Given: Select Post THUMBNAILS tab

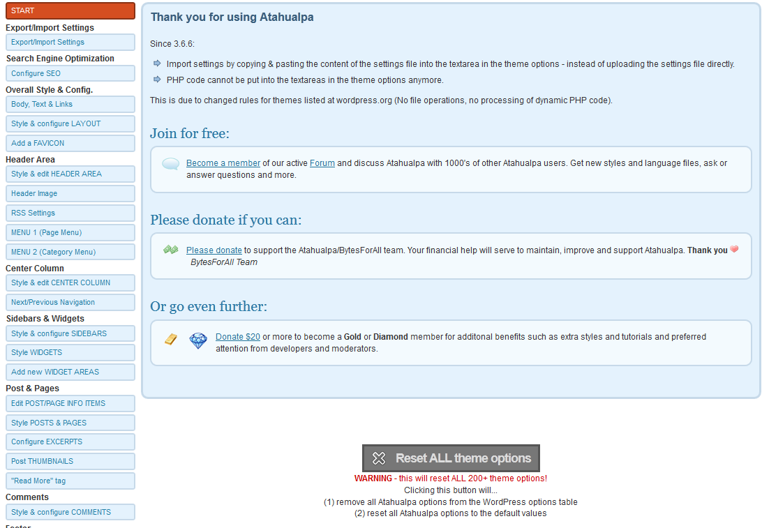Looking at the screenshot, I should click(x=70, y=461).
